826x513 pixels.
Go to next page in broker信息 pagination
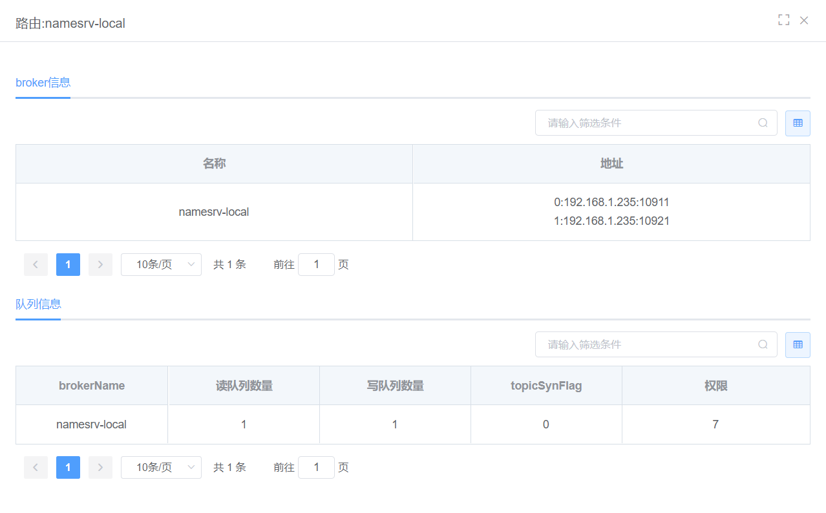click(x=100, y=264)
